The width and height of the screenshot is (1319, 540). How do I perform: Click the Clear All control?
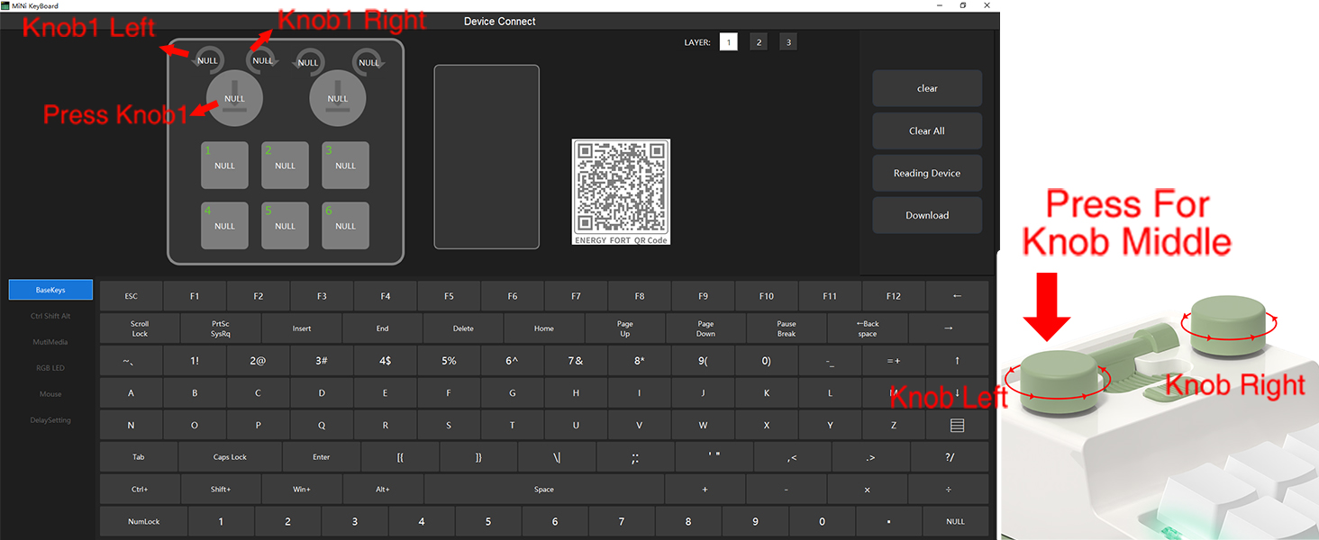coord(926,130)
